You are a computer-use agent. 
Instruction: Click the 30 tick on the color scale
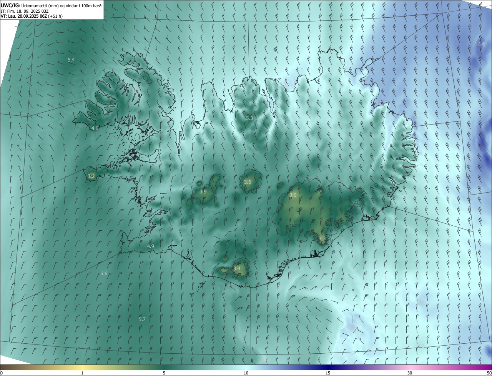[x=410, y=373]
